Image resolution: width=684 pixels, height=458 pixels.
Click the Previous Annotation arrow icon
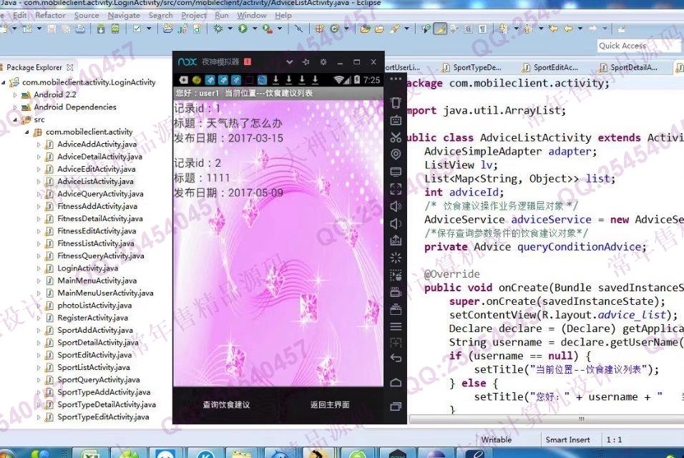(x=527, y=29)
